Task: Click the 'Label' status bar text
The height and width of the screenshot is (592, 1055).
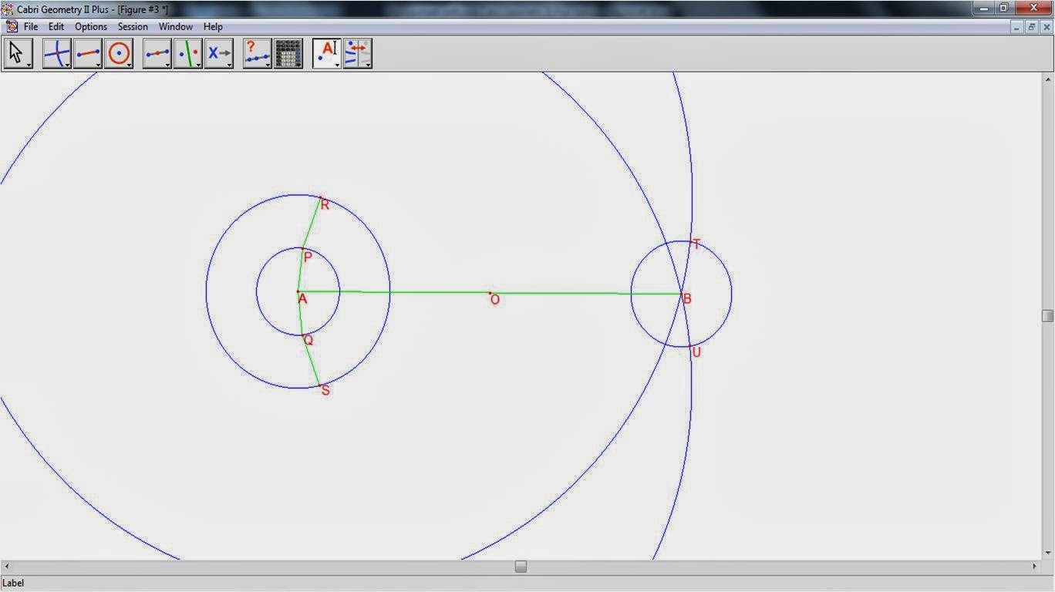Action: [13, 583]
